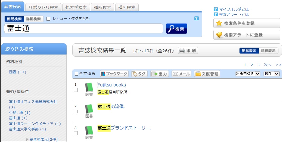Open help icon in search box panel

[197, 18]
